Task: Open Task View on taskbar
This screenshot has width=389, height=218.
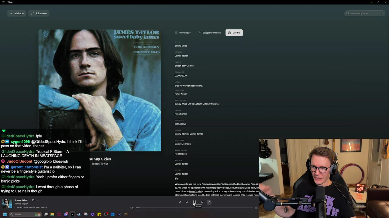Action: click(46, 214)
